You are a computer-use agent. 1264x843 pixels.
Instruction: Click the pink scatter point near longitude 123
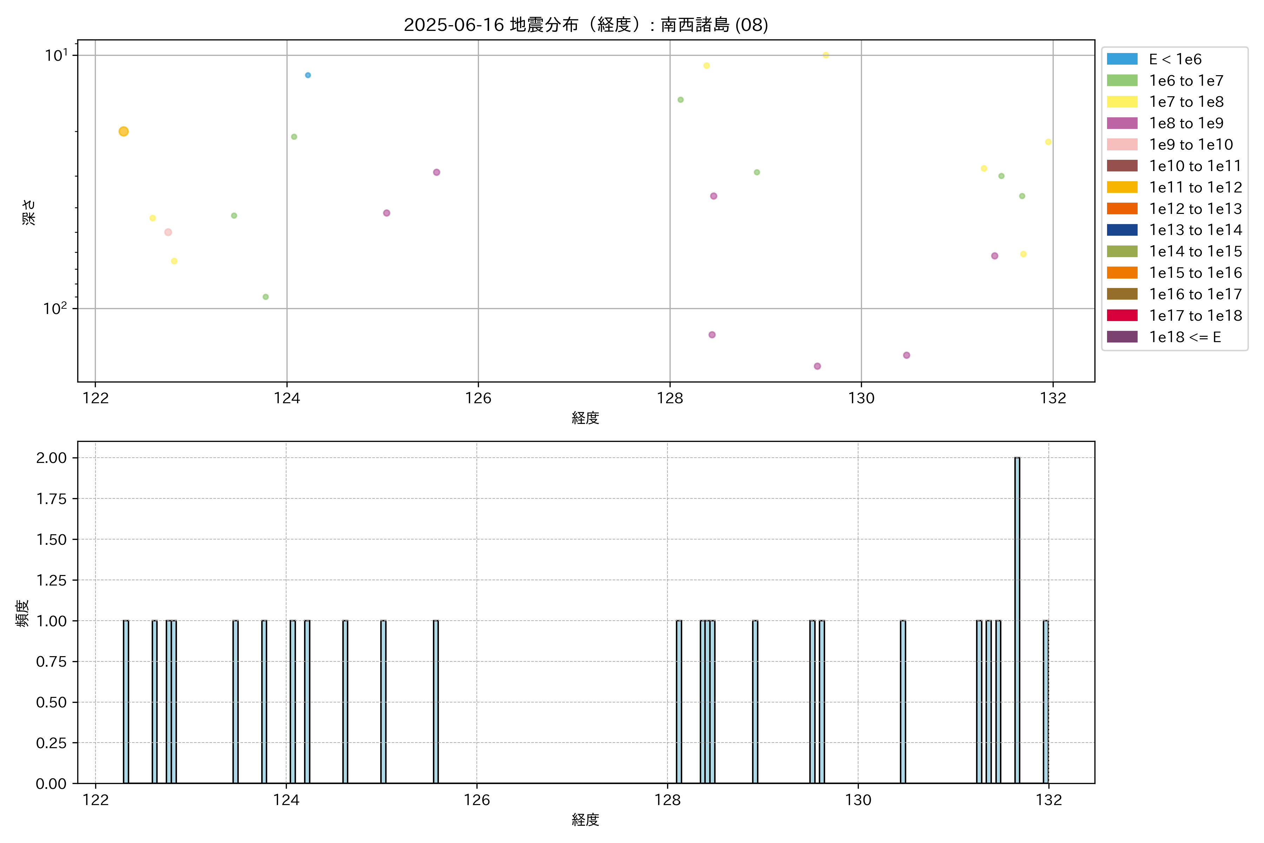click(x=168, y=232)
